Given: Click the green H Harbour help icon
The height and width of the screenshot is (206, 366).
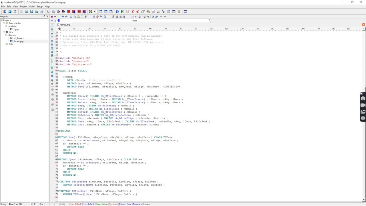Looking at the screenshot, I should click(122, 11).
